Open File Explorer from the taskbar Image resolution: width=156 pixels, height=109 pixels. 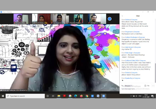pos(59,96)
